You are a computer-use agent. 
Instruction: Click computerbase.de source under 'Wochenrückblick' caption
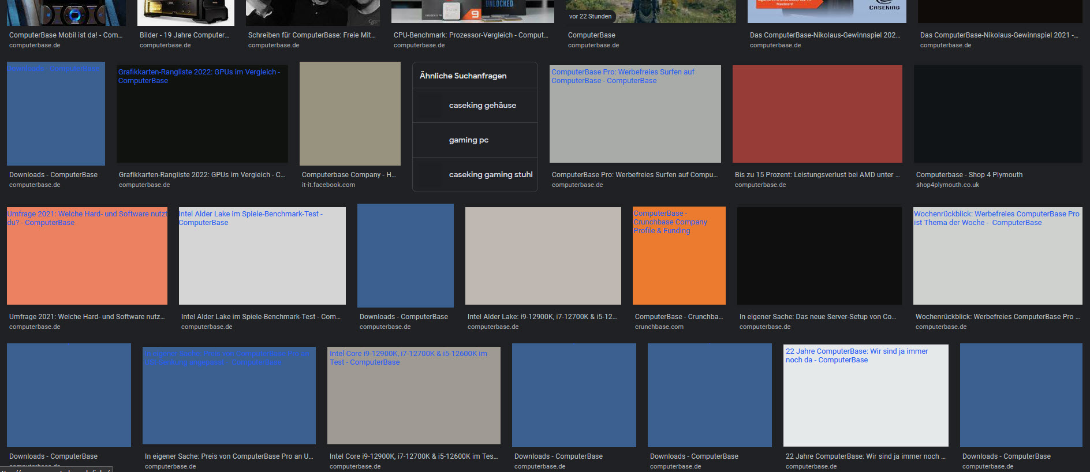(x=941, y=327)
